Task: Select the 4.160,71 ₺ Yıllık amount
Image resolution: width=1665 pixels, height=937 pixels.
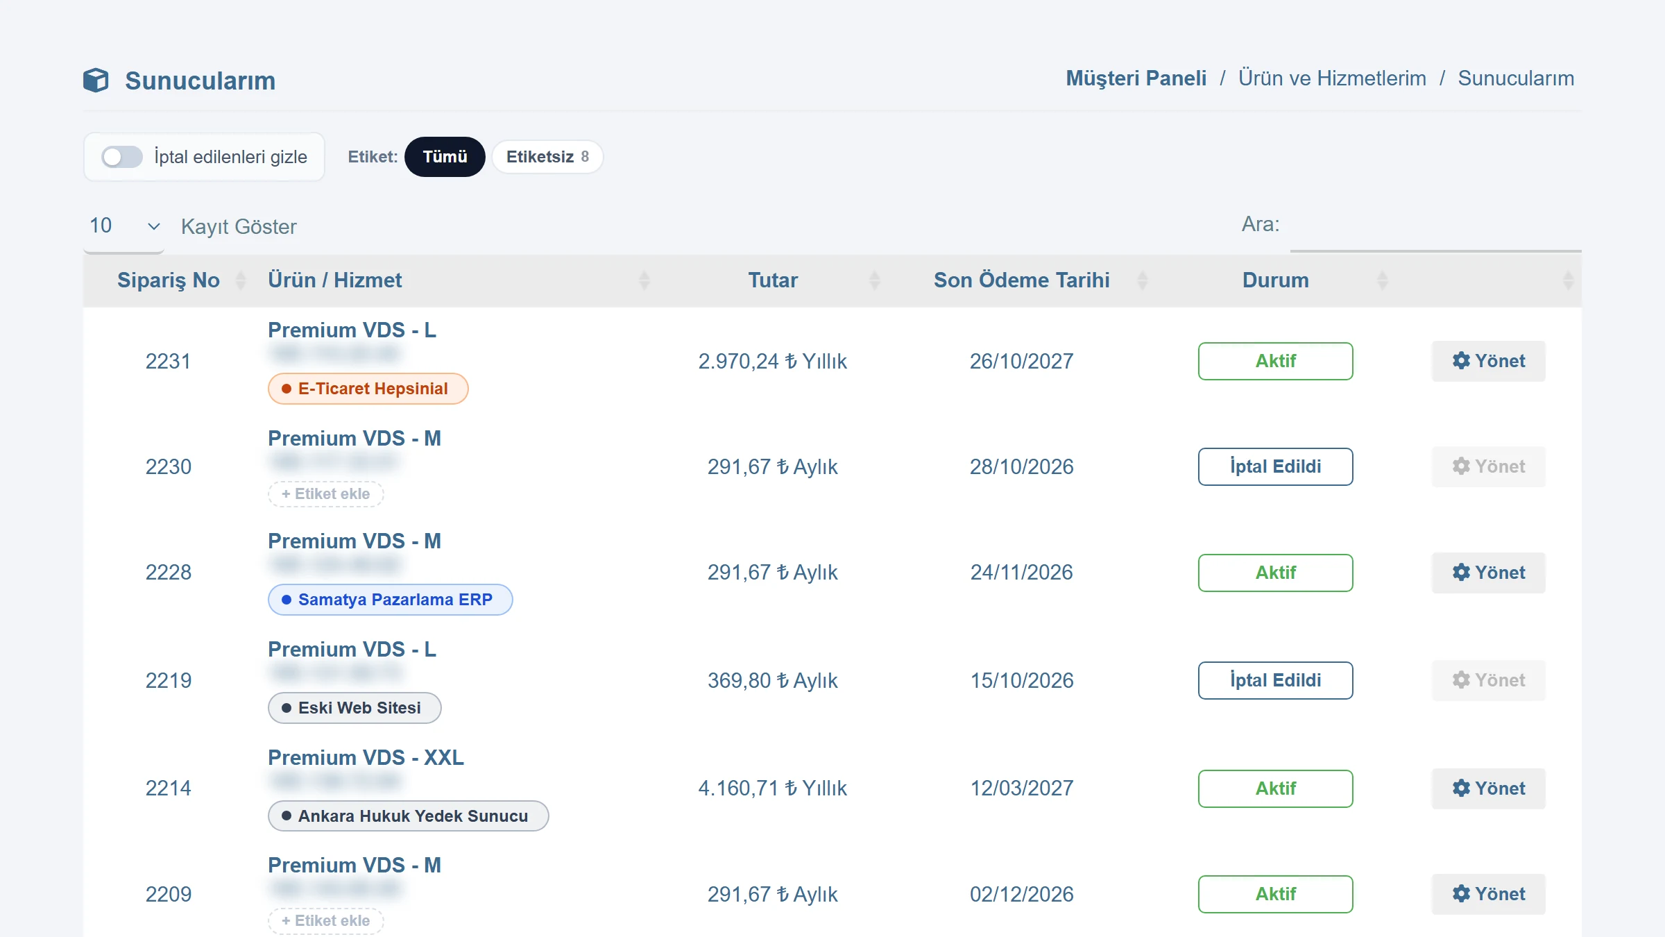Action: coord(772,788)
